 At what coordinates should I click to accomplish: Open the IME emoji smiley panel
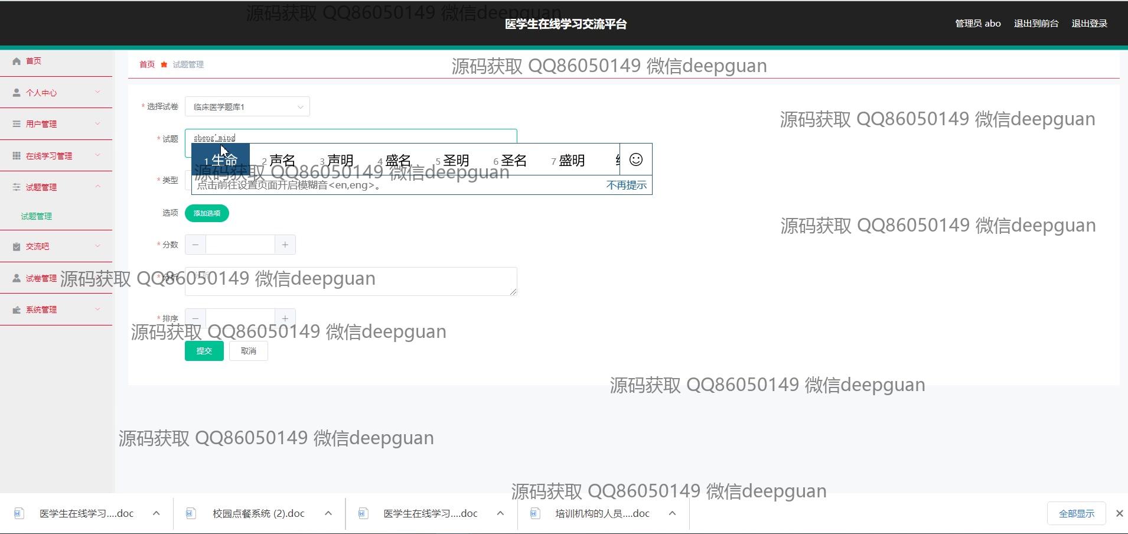635,159
